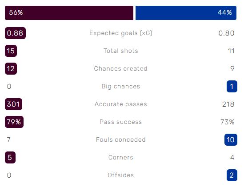Click the Fouls conceded label
Image resolution: width=244 pixels, height=187 pixels.
click(x=121, y=139)
